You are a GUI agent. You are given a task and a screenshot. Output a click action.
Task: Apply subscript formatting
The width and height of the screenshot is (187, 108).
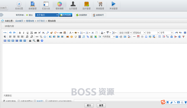[43, 33]
